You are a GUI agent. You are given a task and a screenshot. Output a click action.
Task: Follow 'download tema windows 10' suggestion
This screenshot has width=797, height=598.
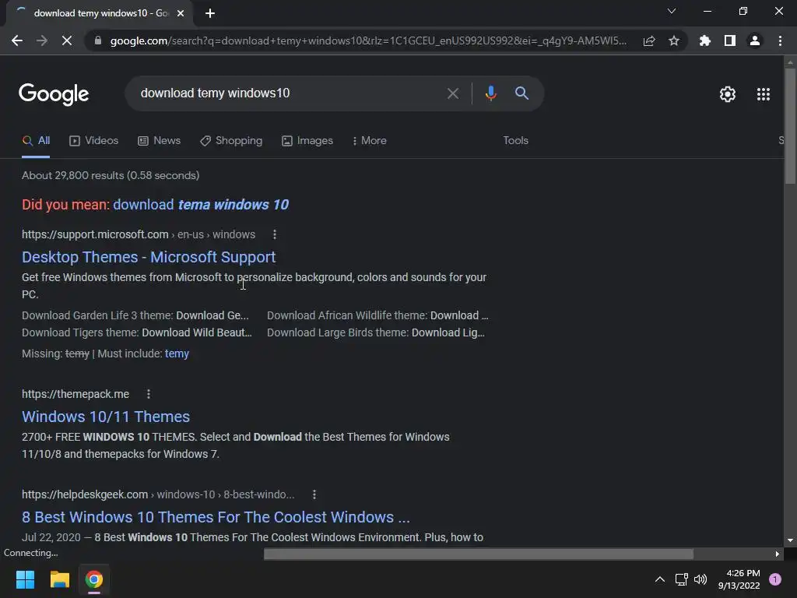click(x=201, y=205)
